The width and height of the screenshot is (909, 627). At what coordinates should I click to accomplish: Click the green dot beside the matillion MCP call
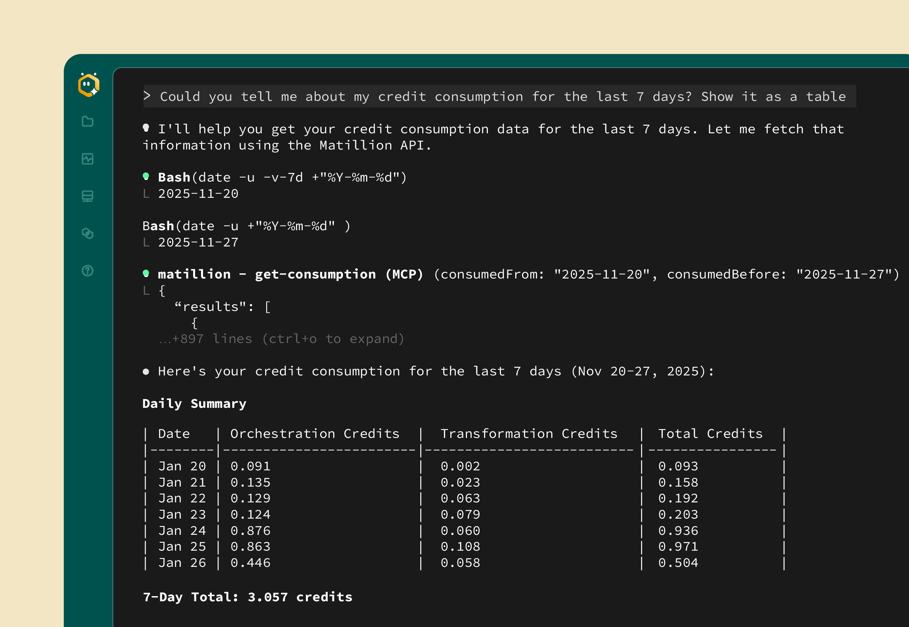(x=147, y=273)
